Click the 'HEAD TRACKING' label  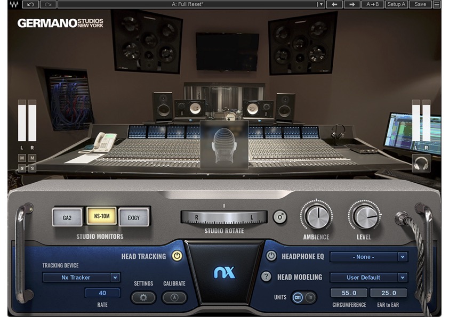tap(143, 256)
